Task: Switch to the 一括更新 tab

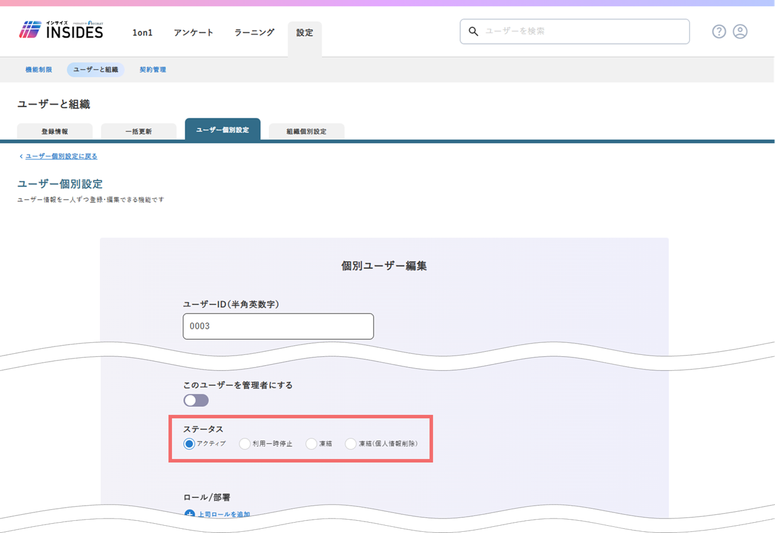Action: click(139, 131)
